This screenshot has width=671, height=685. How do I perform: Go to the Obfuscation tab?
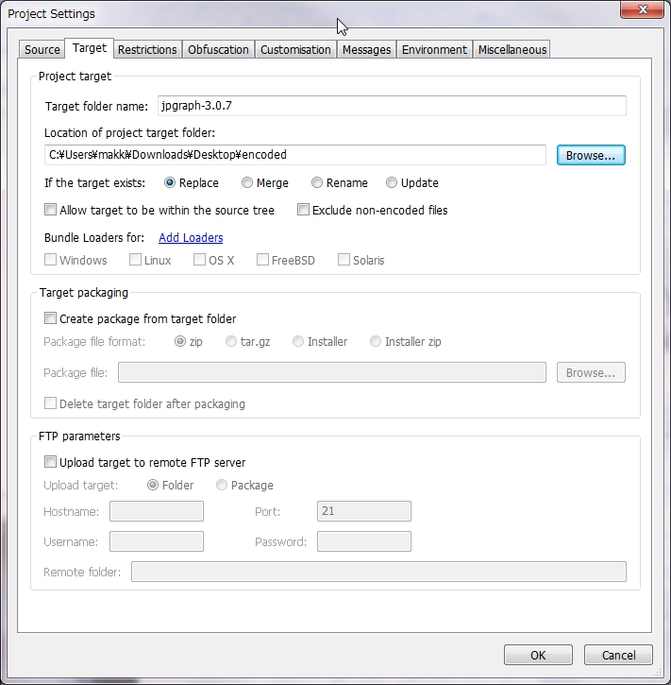tap(218, 50)
